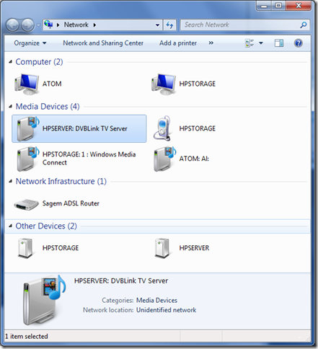Click the Sagem ADSL Router label

[x=71, y=203]
